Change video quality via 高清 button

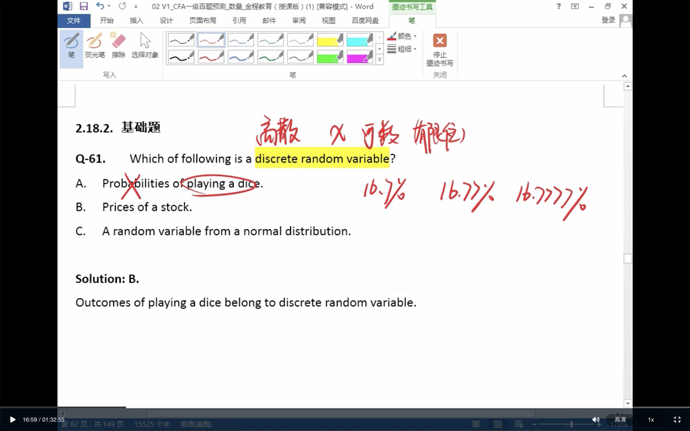pyautogui.click(x=620, y=420)
